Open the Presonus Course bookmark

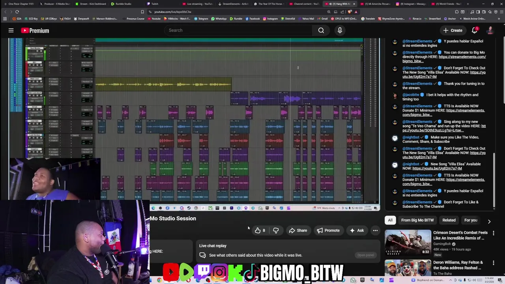(134, 19)
